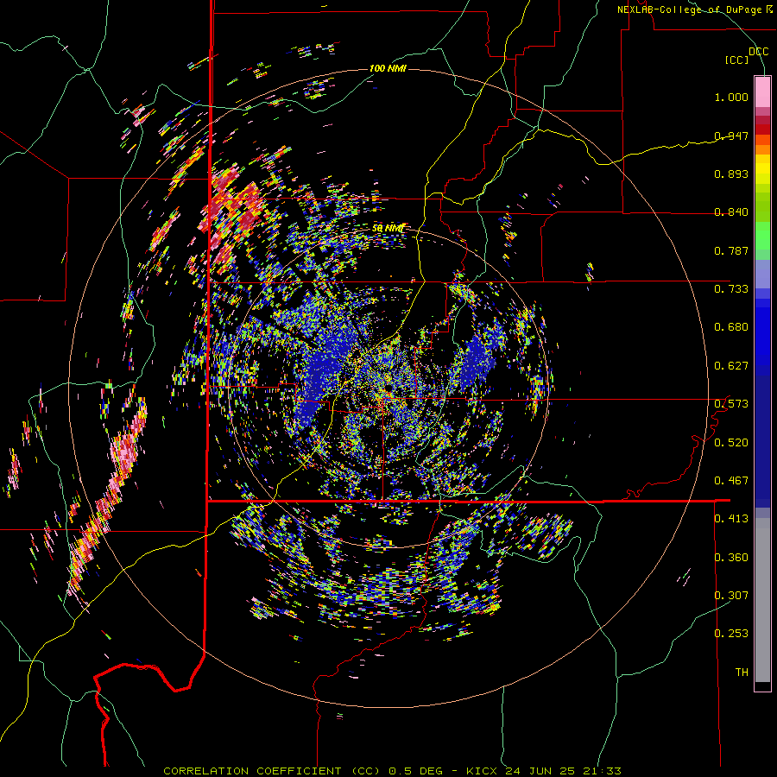Click the DCC product label
The width and height of the screenshot is (777, 777).
pyautogui.click(x=758, y=52)
